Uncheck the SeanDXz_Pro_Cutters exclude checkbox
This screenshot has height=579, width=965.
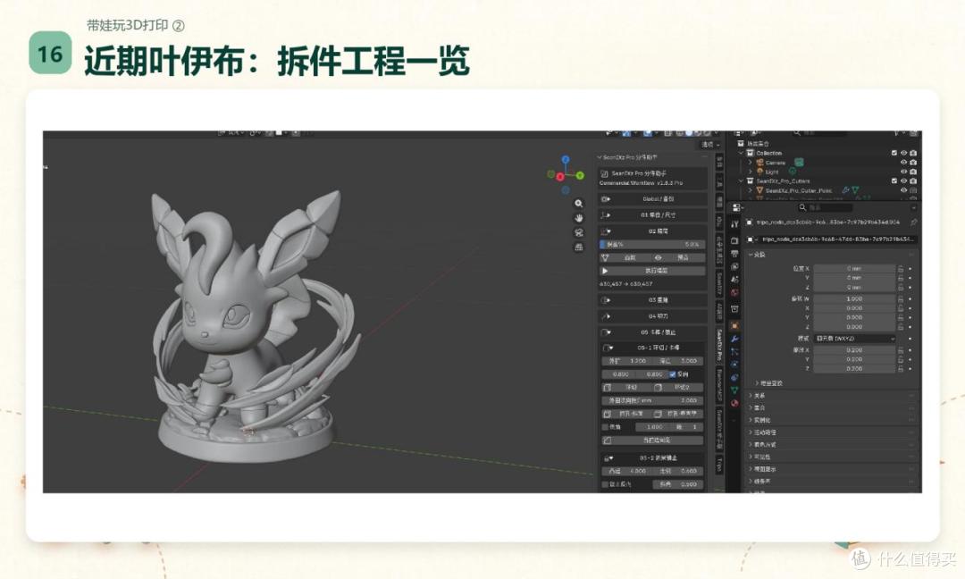[894, 180]
